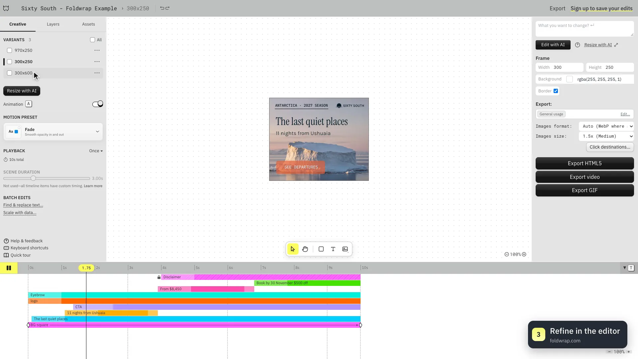Click the help icon beside Edit with AI
638x359 pixels.
(578, 45)
